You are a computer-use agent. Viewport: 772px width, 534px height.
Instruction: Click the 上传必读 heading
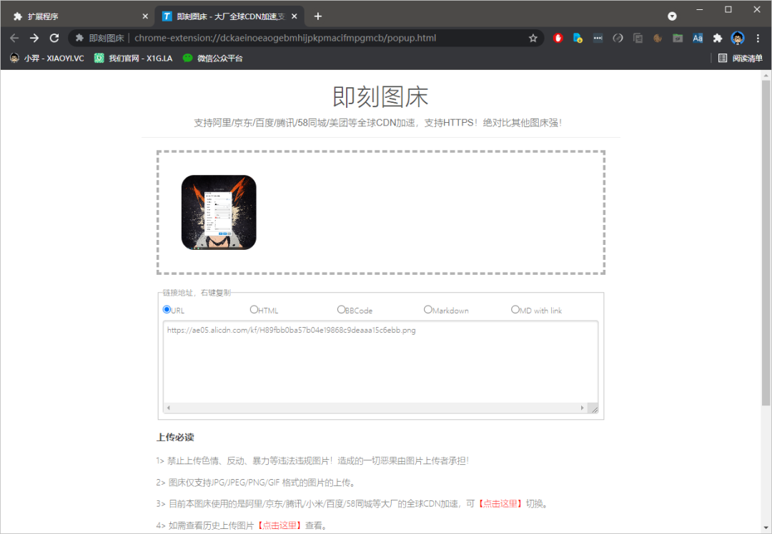coord(175,437)
